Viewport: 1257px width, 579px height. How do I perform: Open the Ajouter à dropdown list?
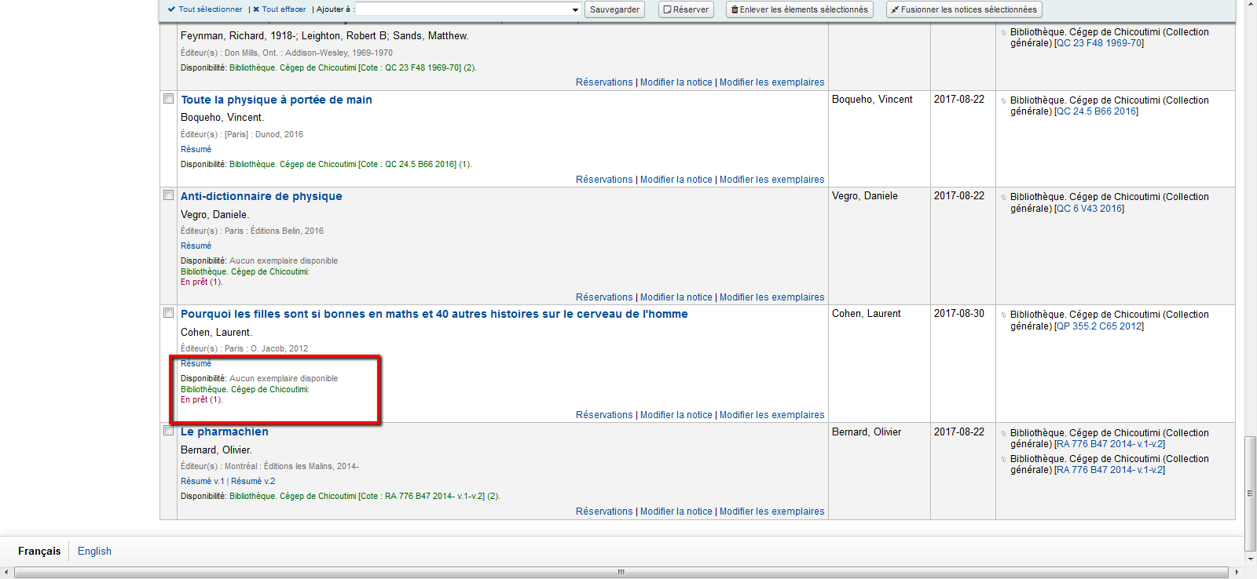coord(469,9)
